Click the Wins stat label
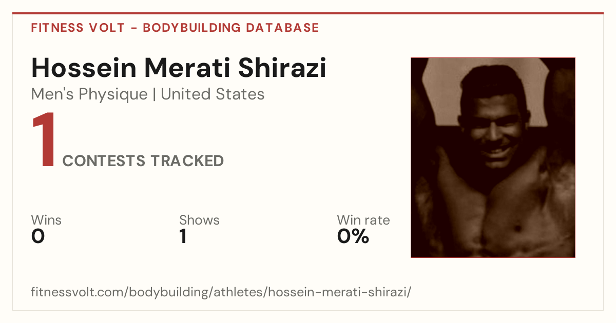616x323 pixels. pos(46,220)
